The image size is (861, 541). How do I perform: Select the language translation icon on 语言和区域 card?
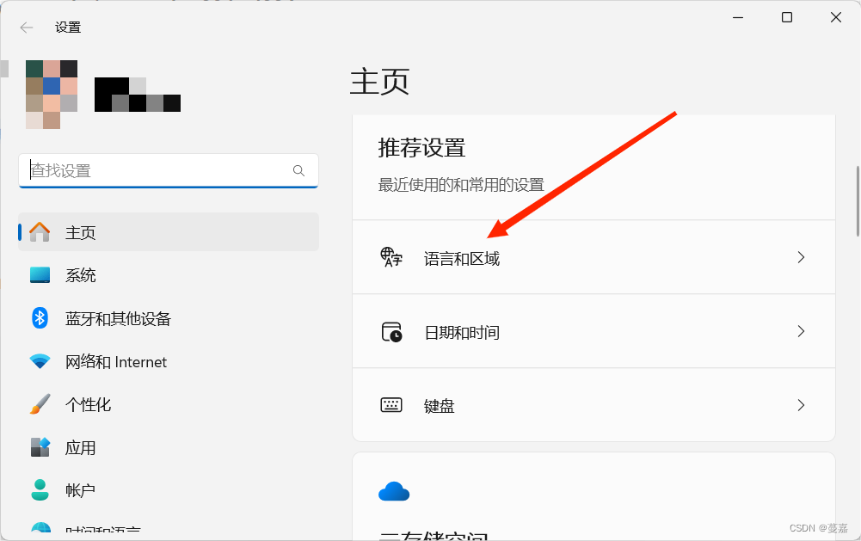(x=391, y=256)
